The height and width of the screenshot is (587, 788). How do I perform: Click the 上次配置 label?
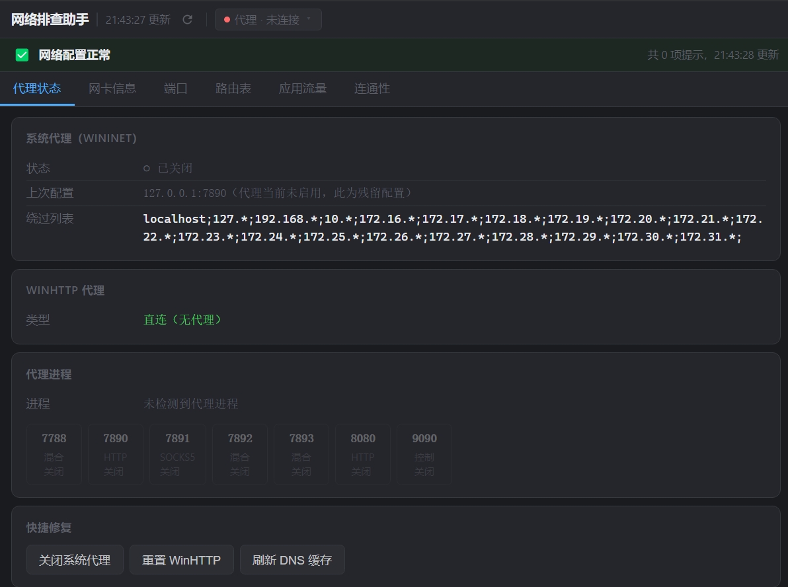coord(50,193)
